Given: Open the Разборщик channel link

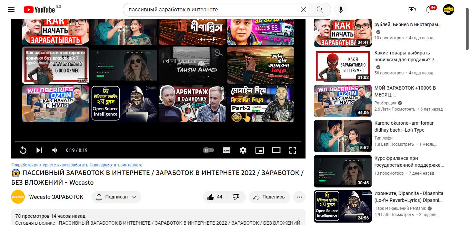Looking at the screenshot, I should pyautogui.click(x=386, y=103).
